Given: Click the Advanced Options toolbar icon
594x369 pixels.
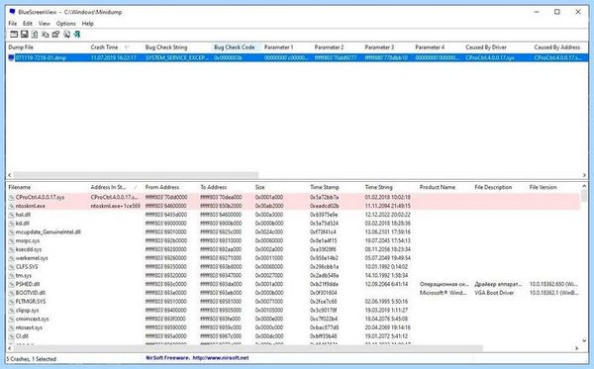Looking at the screenshot, I should click(14, 35).
